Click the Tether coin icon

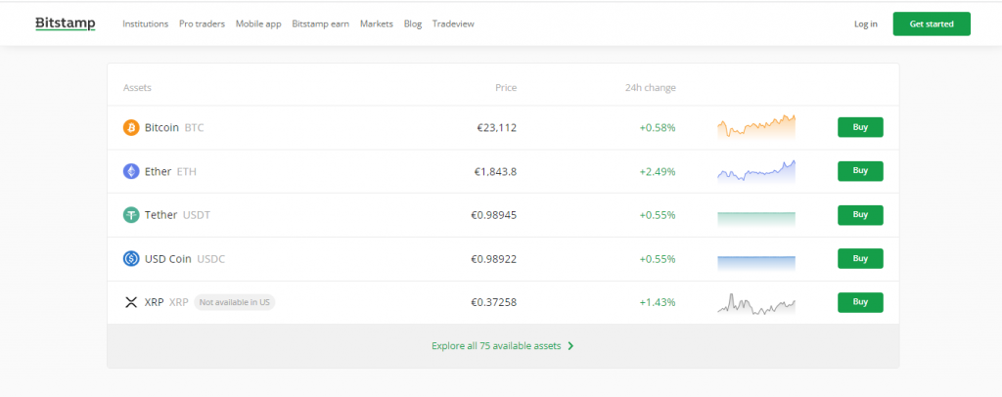[x=131, y=215]
